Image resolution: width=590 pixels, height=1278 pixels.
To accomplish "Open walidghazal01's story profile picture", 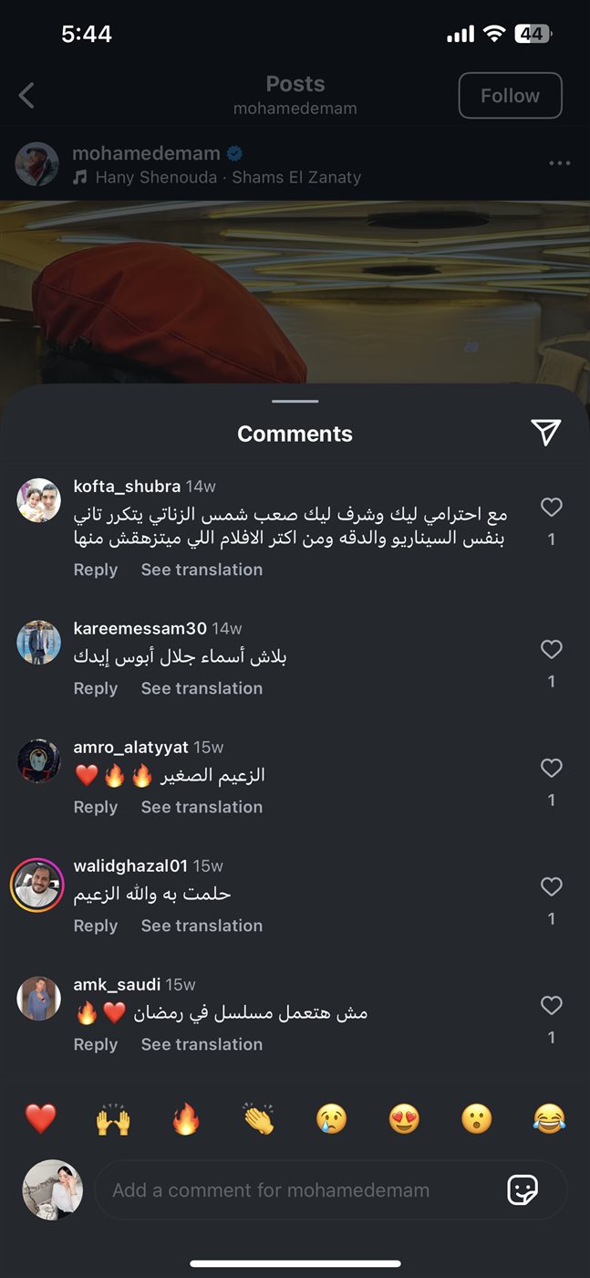I will (x=36, y=885).
